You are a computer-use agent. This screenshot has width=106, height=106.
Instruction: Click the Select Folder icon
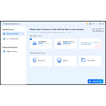83,60
